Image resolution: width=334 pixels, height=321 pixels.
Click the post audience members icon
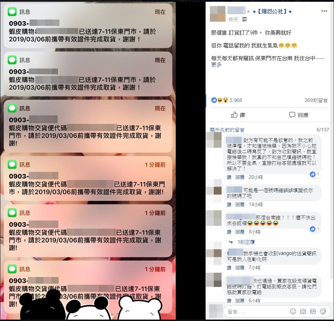(x=244, y=19)
